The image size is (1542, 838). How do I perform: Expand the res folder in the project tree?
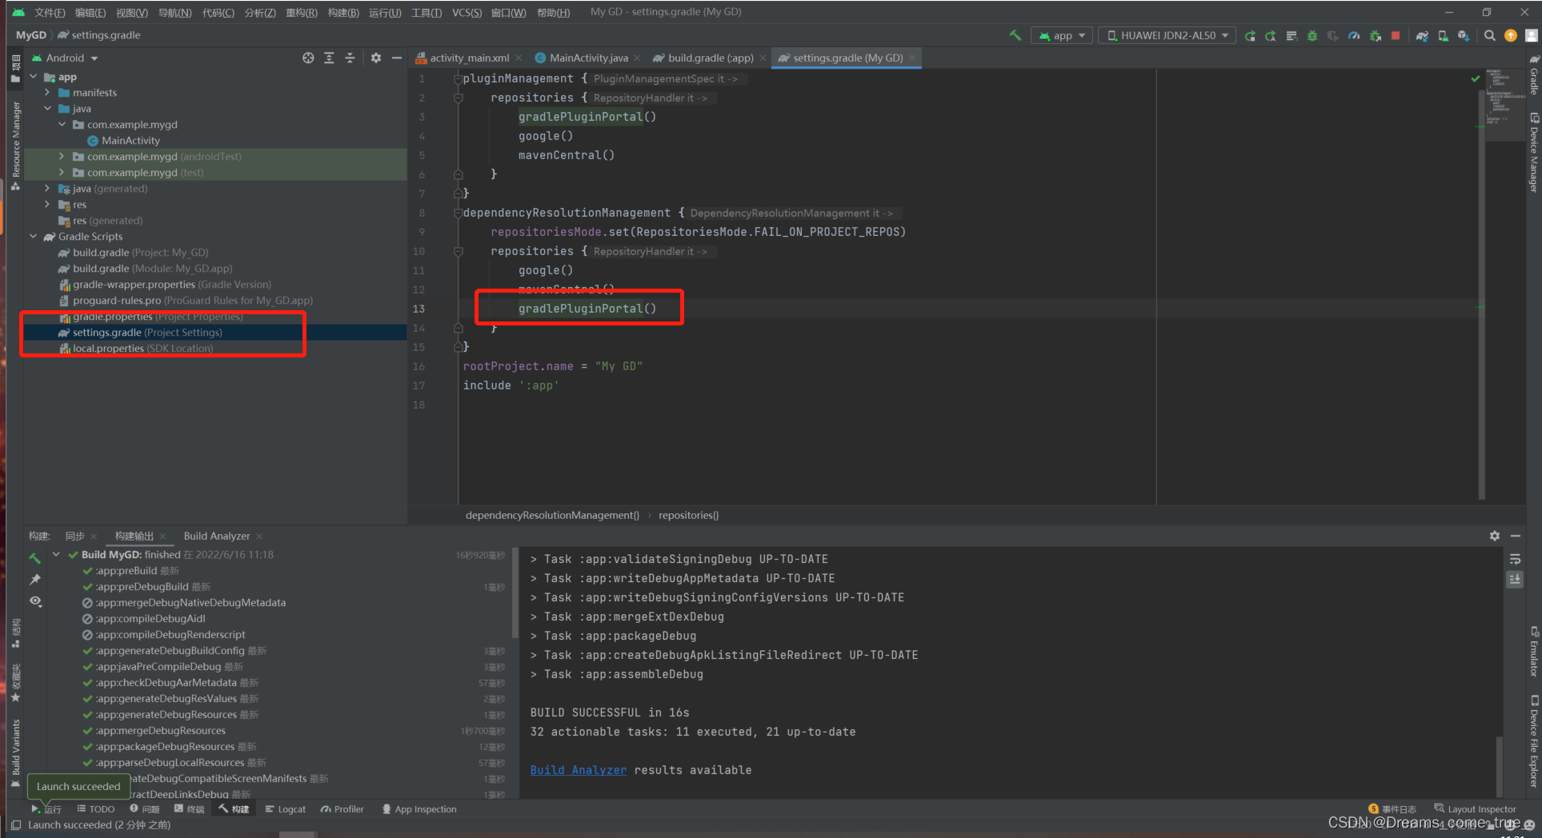(48, 204)
